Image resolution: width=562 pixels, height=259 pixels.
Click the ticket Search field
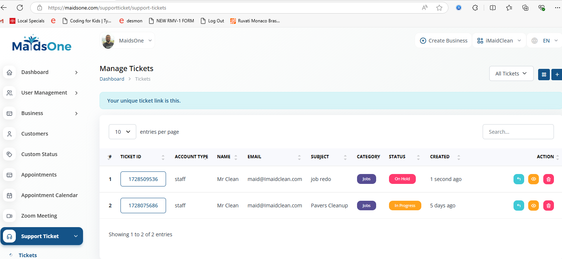pos(518,132)
